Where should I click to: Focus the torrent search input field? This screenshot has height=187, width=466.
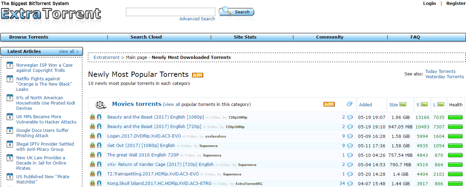point(170,12)
